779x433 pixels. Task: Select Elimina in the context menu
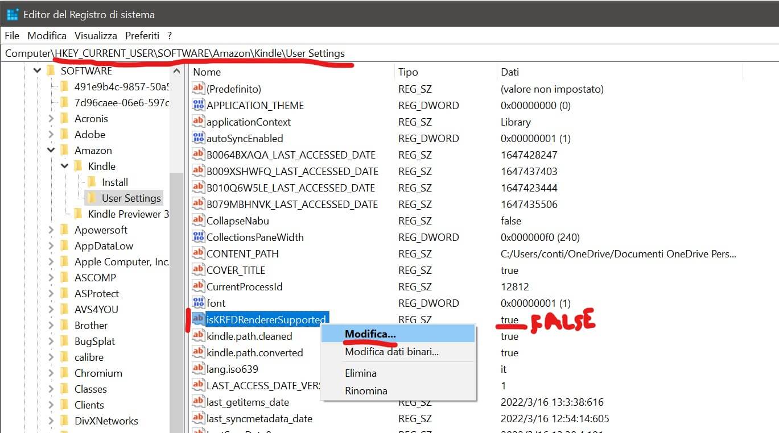[361, 373]
